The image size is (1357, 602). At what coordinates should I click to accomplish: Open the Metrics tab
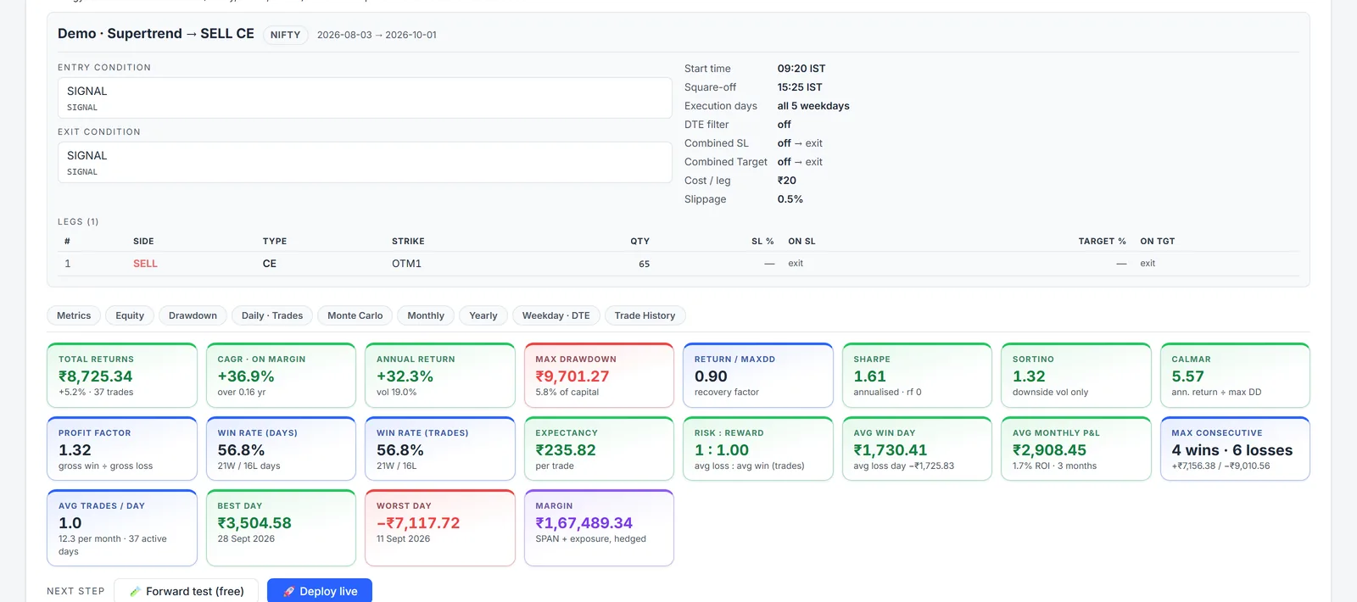74,315
